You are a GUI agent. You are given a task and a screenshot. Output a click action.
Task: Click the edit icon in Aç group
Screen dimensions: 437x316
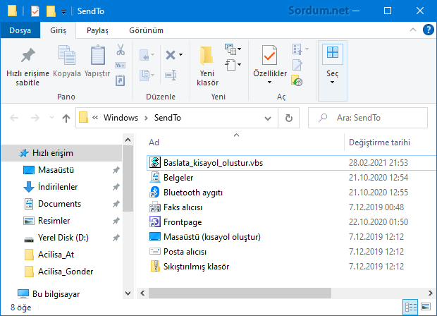[x=297, y=65]
